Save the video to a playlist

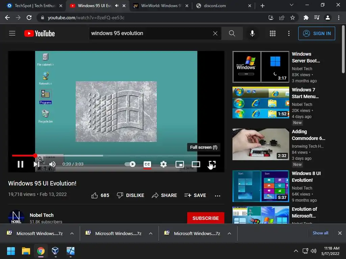coord(195,195)
